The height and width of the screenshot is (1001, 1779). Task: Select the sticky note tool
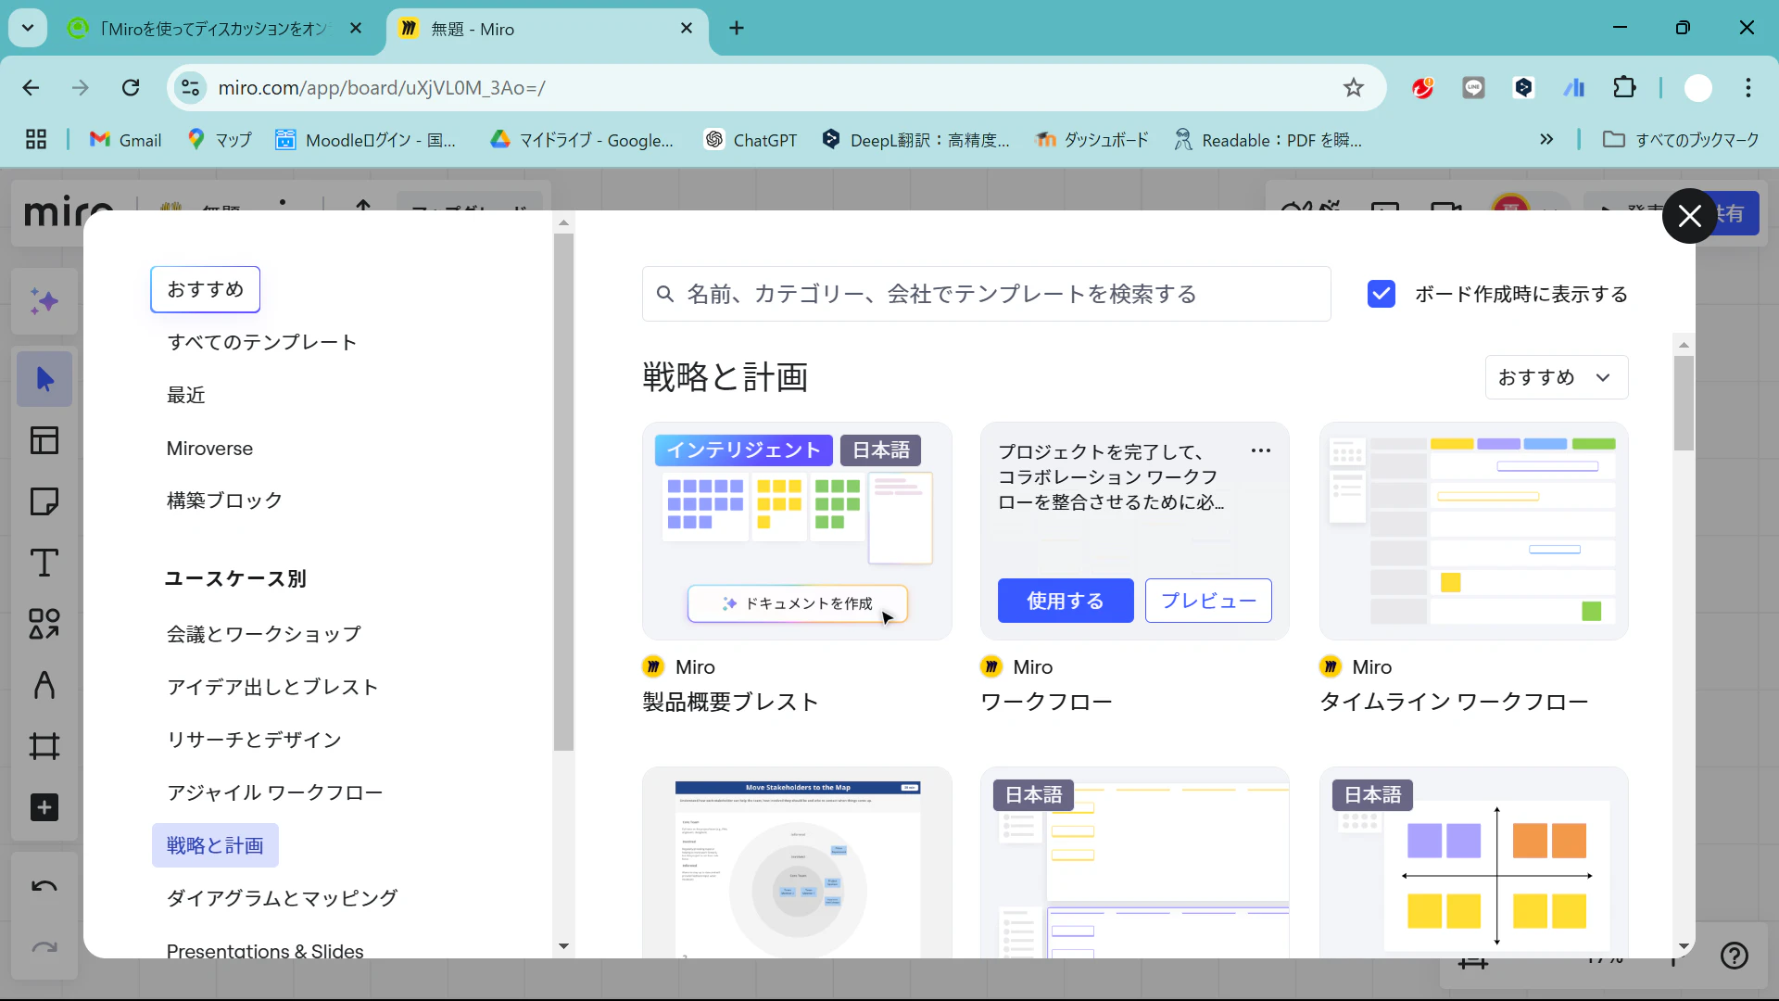[44, 501]
